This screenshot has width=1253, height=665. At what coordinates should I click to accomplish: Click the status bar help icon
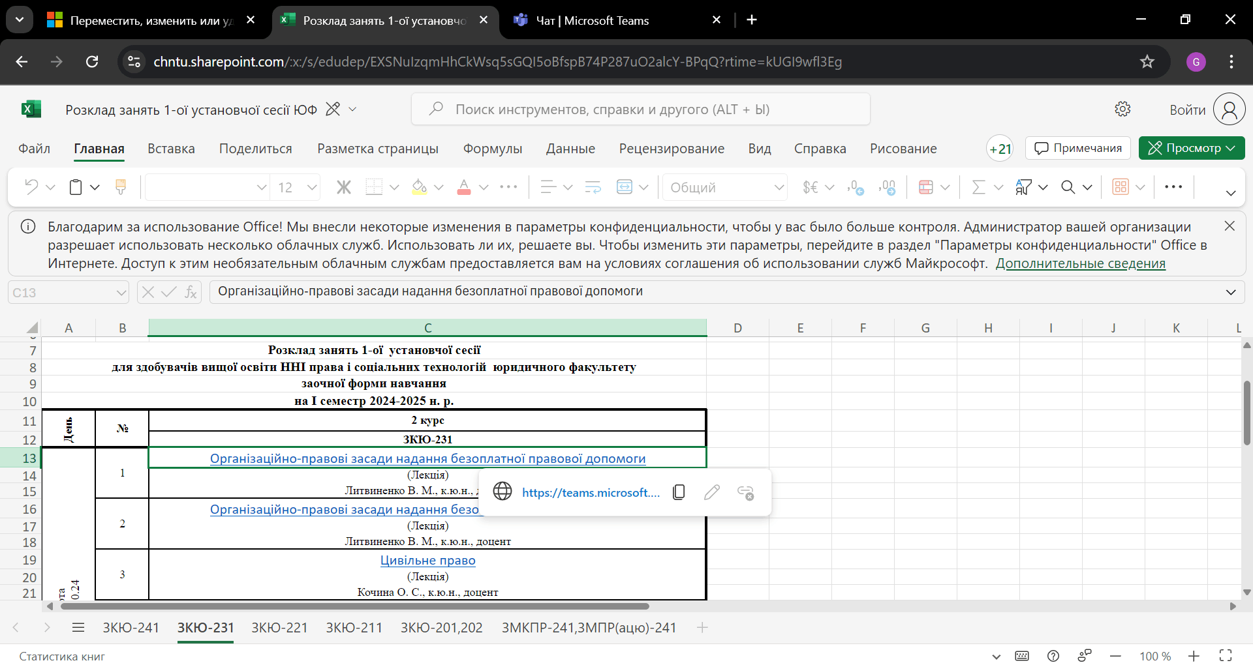point(1053,656)
